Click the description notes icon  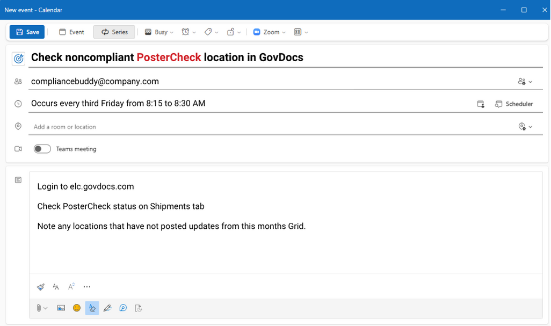click(x=18, y=180)
